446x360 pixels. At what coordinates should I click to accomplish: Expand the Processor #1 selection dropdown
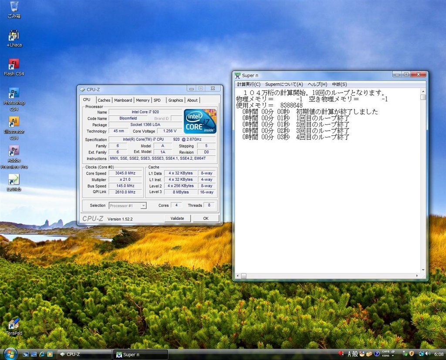click(x=144, y=205)
